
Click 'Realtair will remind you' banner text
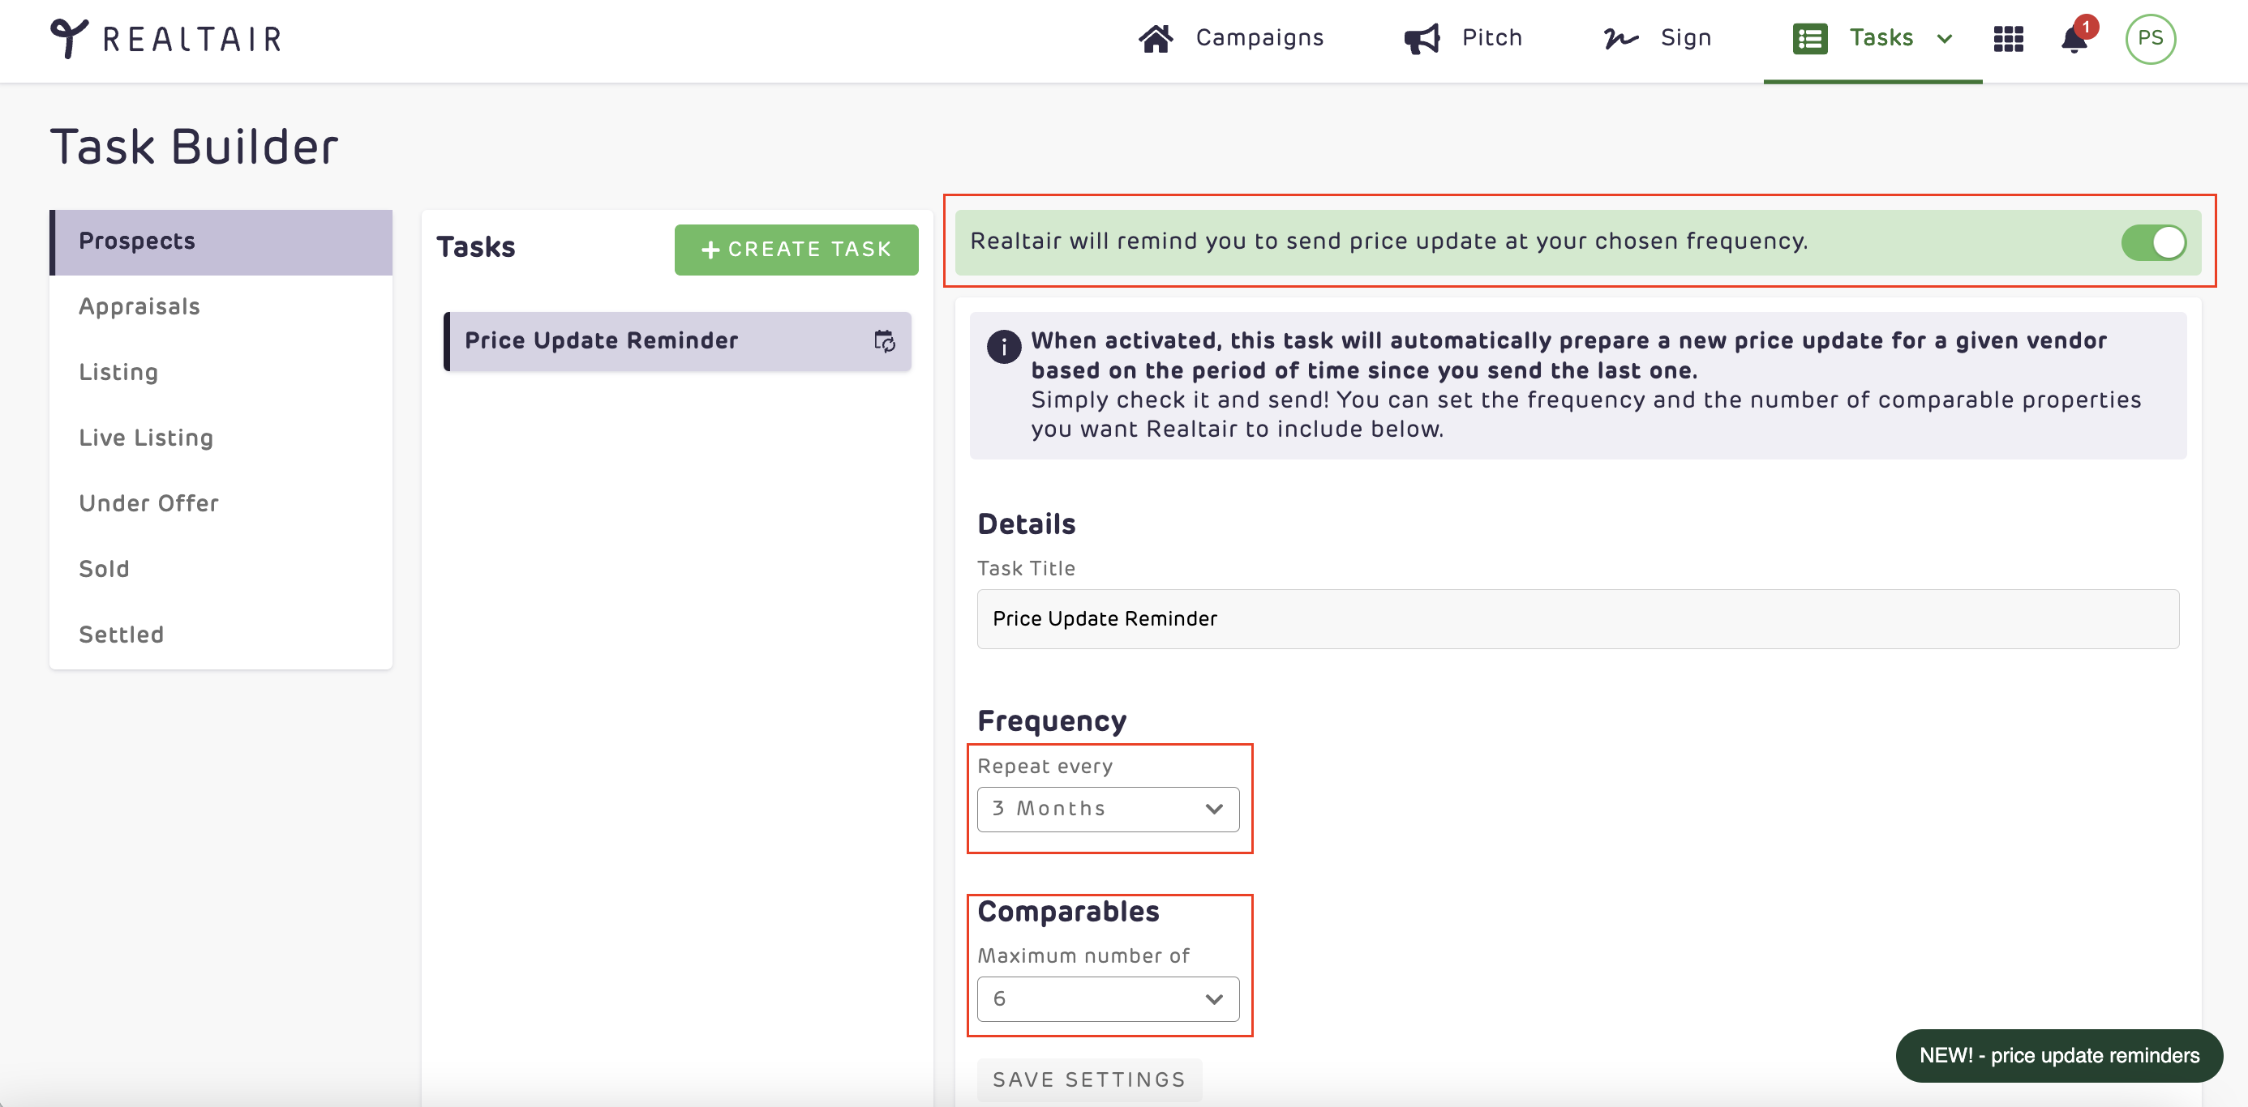pos(1388,241)
